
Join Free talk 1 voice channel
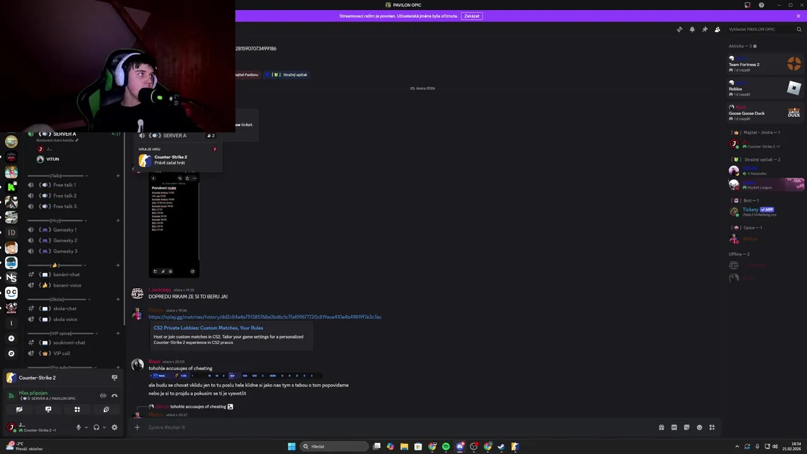point(74,185)
